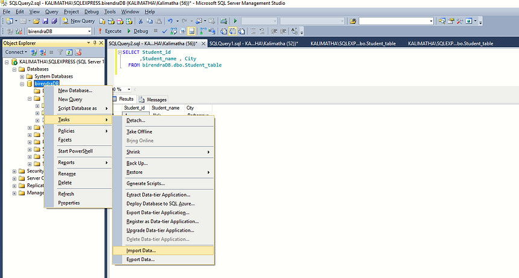Click the Display Estimated Execution Plan icon
Viewport: 519px width, 278px height.
pyautogui.click(x=173, y=31)
